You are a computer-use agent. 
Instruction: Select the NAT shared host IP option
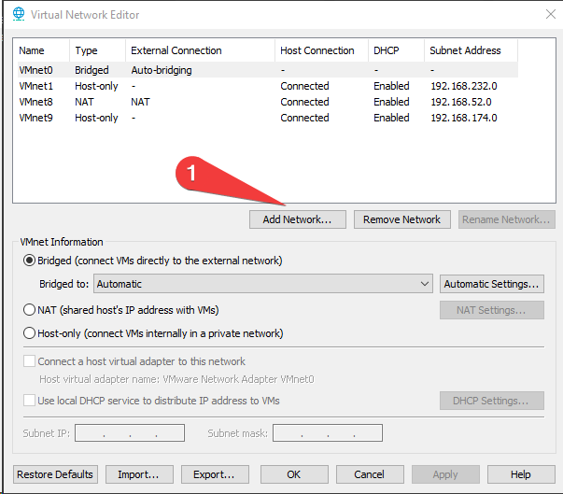pyautogui.click(x=29, y=310)
